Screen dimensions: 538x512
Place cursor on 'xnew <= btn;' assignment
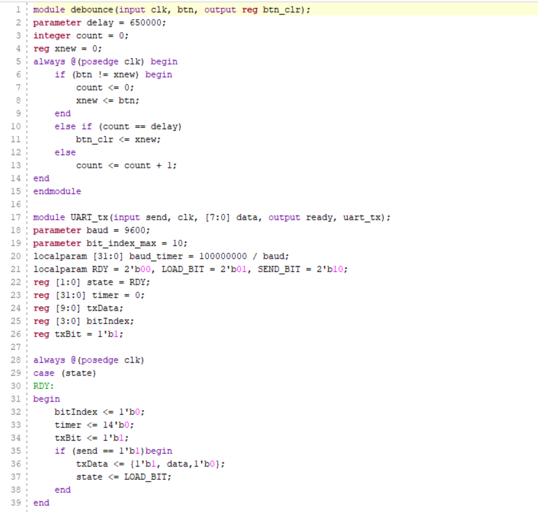pyautogui.click(x=107, y=101)
